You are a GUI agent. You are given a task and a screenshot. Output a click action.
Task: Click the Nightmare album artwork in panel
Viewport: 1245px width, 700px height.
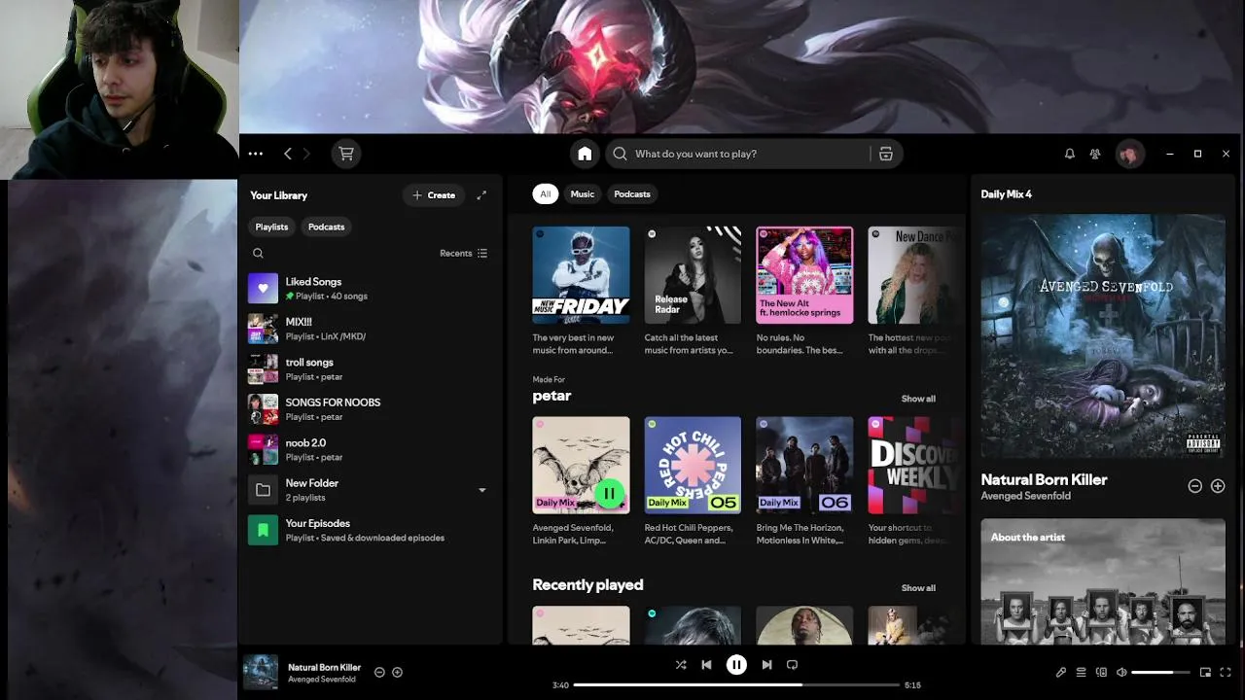tap(1103, 335)
